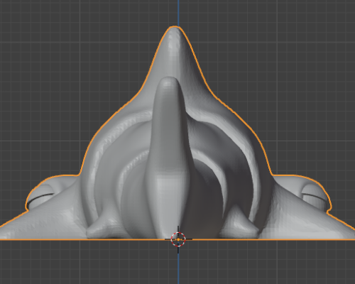Click the 3D cursor crosshair at the model base
This screenshot has height=284, width=355.
tap(178, 239)
